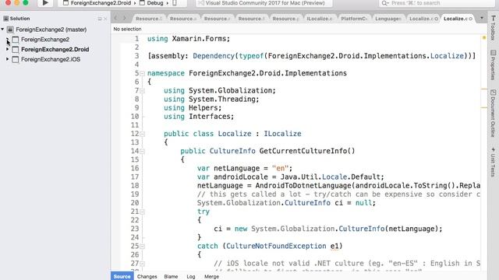Click the yellow warning indicator above the scrollbar

(484, 37)
